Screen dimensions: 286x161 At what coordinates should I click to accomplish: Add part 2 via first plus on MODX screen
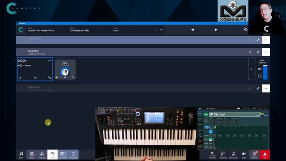(220, 136)
